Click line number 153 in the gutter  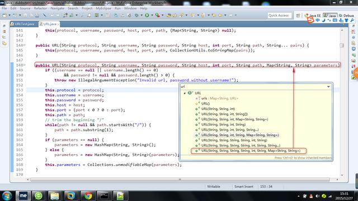(x=20, y=90)
